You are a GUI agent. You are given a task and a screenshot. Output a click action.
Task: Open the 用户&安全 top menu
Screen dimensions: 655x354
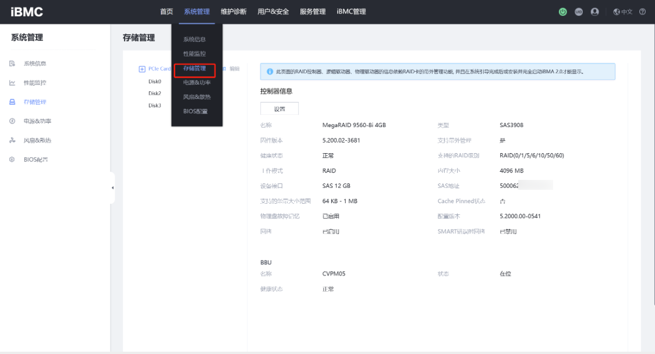click(x=273, y=12)
